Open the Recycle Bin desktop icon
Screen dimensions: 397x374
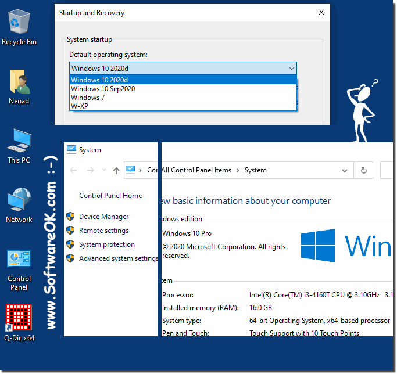pyautogui.click(x=19, y=21)
